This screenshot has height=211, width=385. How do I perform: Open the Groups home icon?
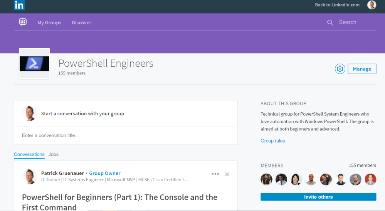point(23,22)
